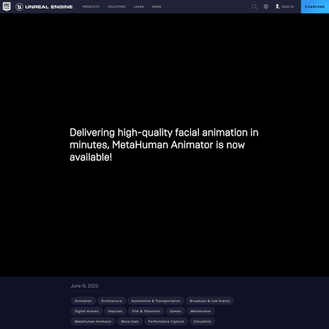
Task: Select the Simulation tag
Action: click(x=202, y=321)
